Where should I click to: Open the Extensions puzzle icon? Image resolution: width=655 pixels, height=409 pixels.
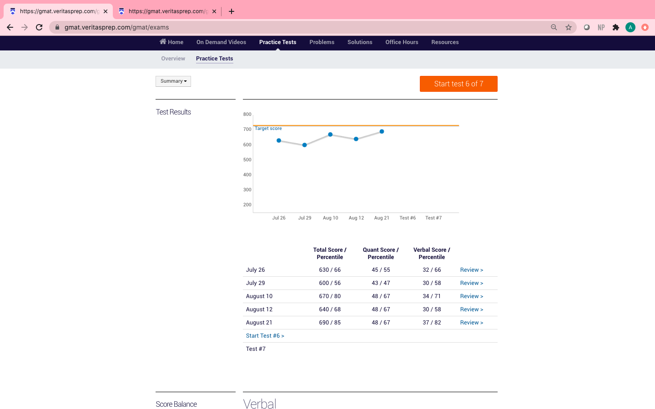[x=616, y=27]
